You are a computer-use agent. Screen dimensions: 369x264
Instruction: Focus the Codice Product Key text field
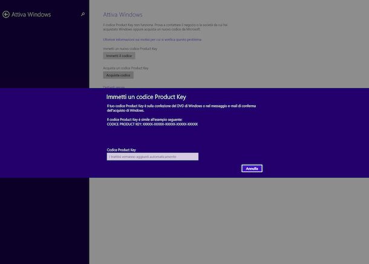(x=152, y=156)
